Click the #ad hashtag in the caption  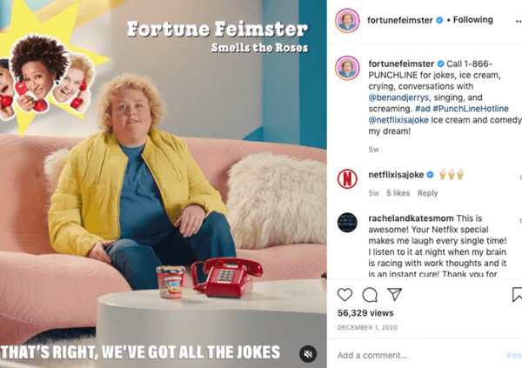click(x=423, y=109)
